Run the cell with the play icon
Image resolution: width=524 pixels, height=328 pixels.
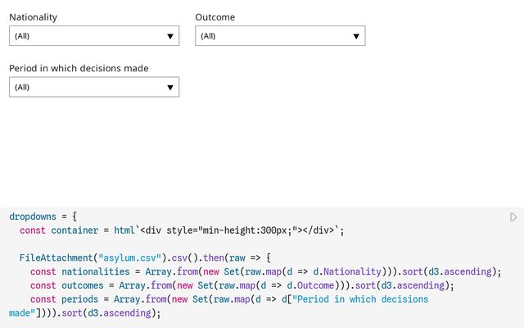pyautogui.click(x=513, y=217)
